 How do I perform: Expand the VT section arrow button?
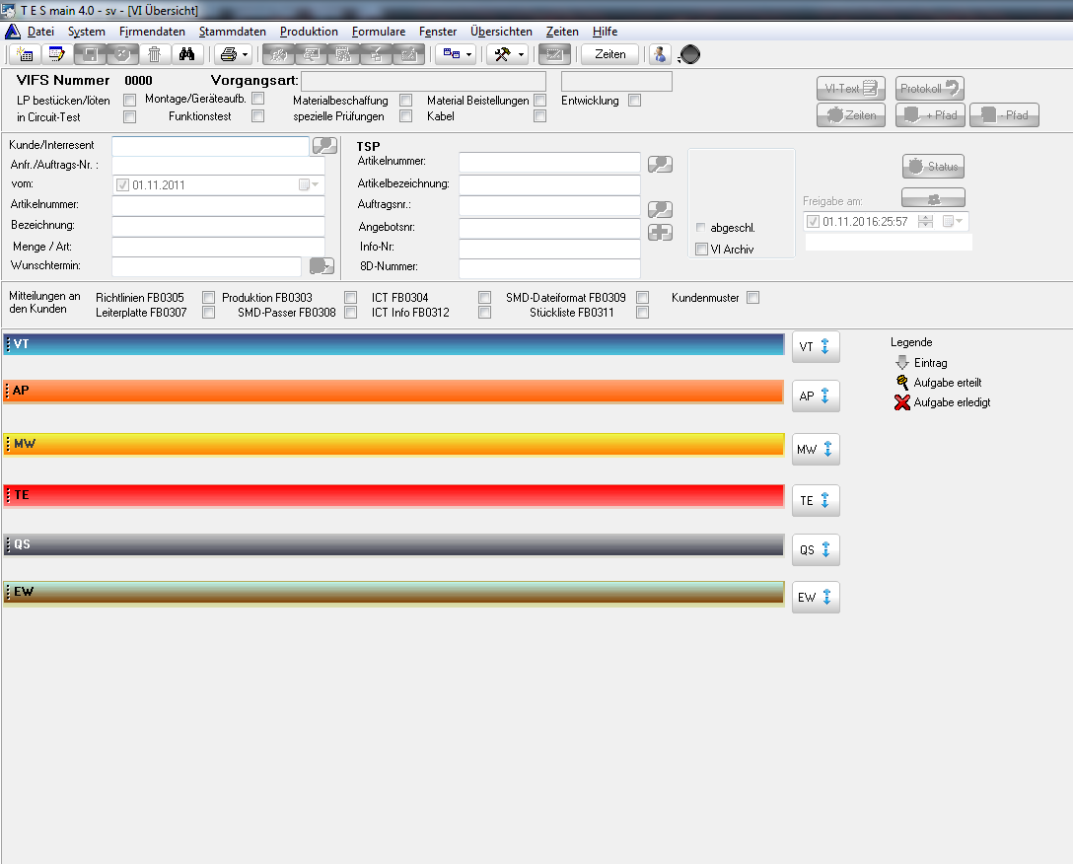(x=816, y=347)
